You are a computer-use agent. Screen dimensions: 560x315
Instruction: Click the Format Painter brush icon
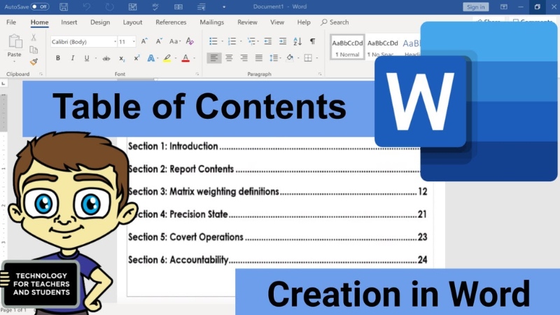click(x=34, y=62)
